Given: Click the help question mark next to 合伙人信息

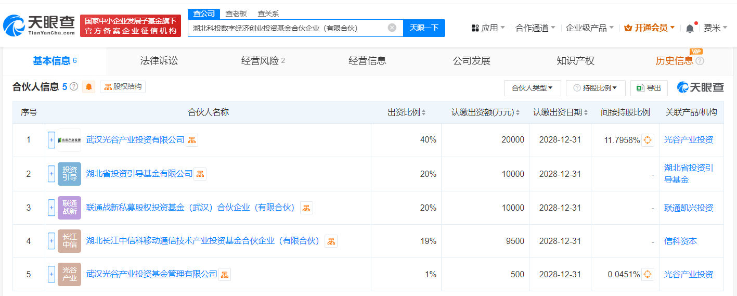Looking at the screenshot, I should (x=74, y=87).
